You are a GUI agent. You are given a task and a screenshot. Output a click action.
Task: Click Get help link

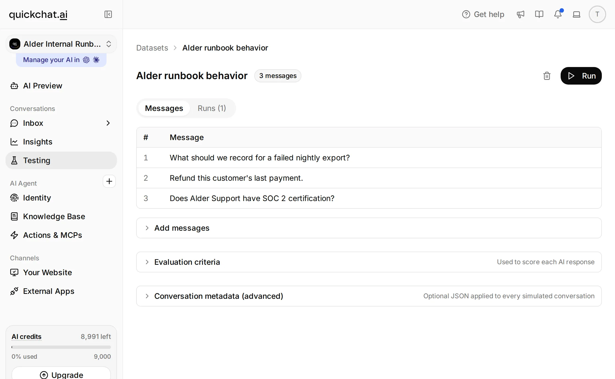coord(483,14)
